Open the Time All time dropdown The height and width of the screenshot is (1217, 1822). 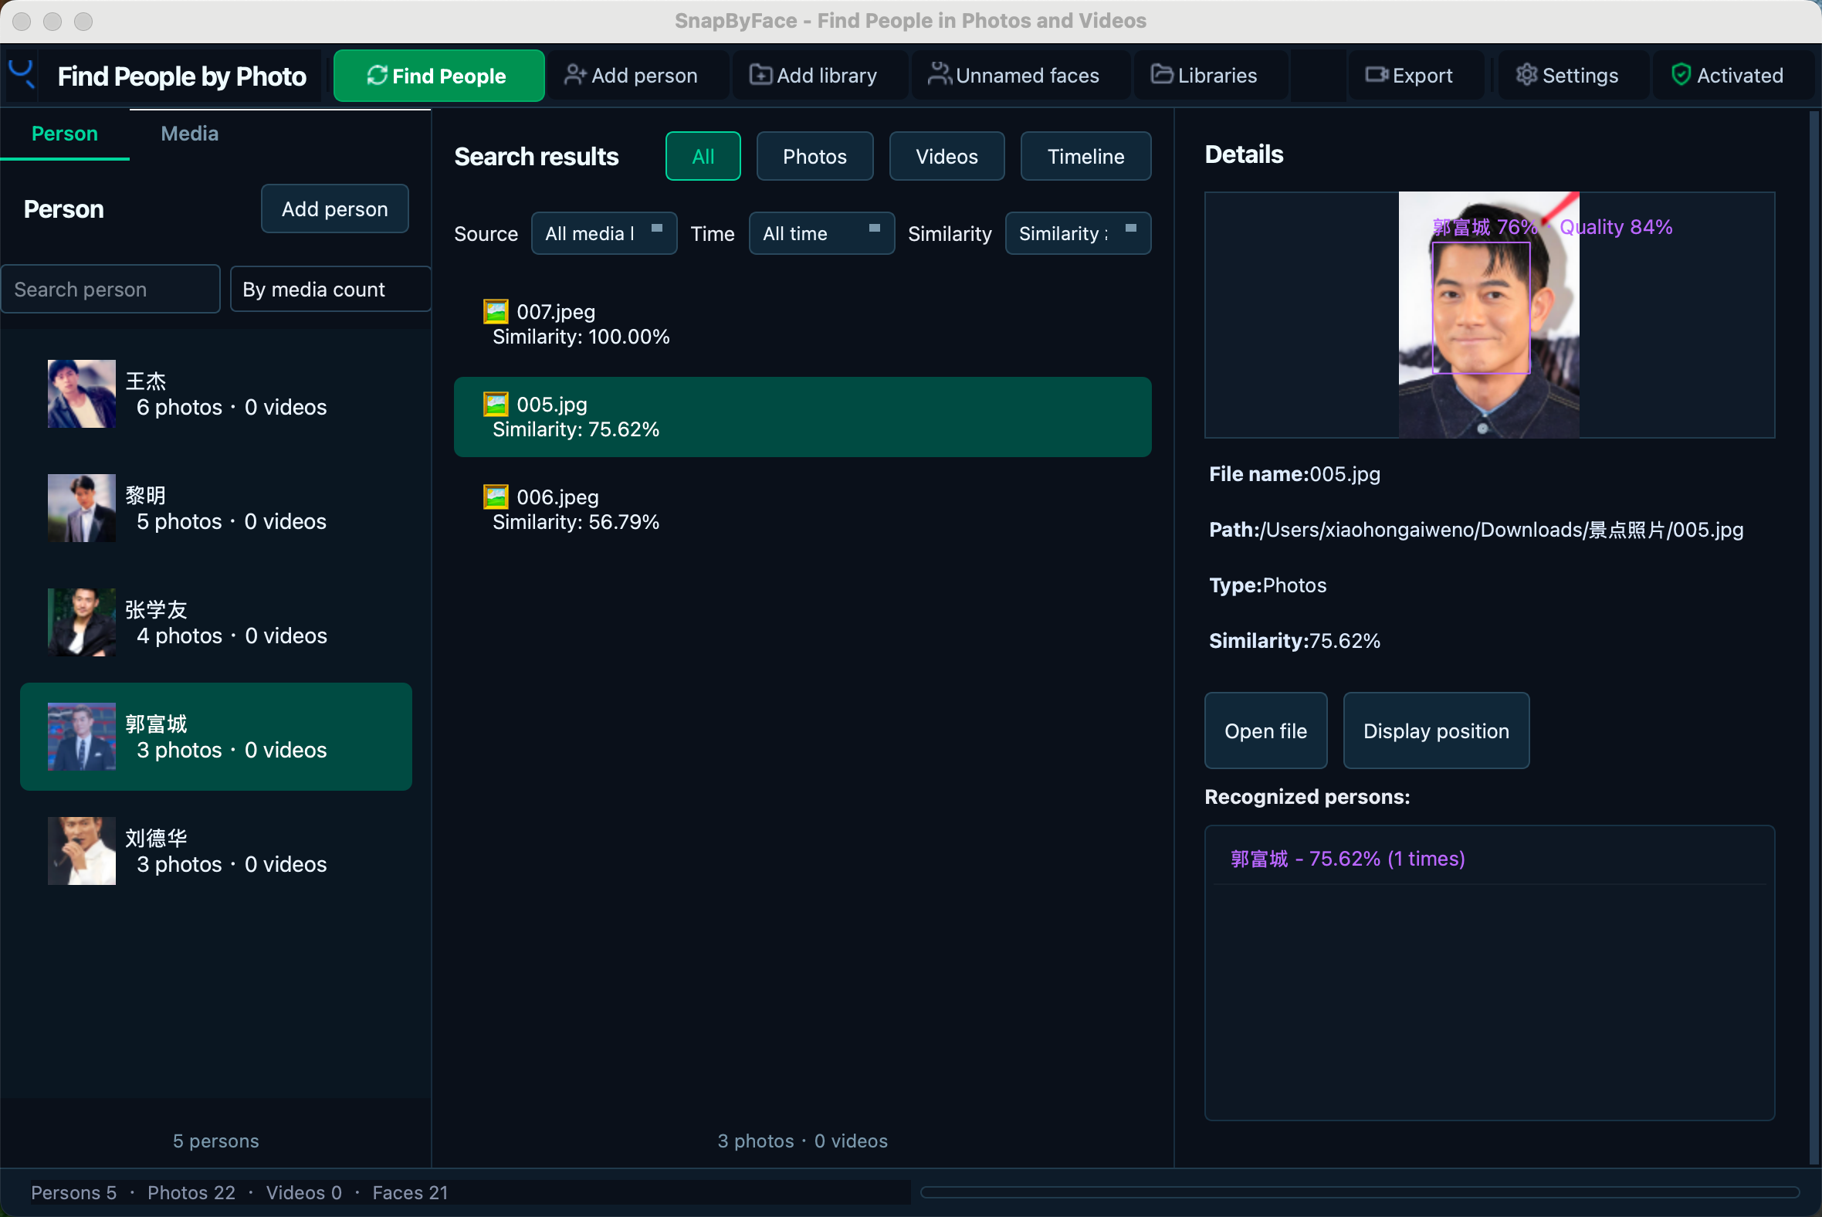(821, 234)
